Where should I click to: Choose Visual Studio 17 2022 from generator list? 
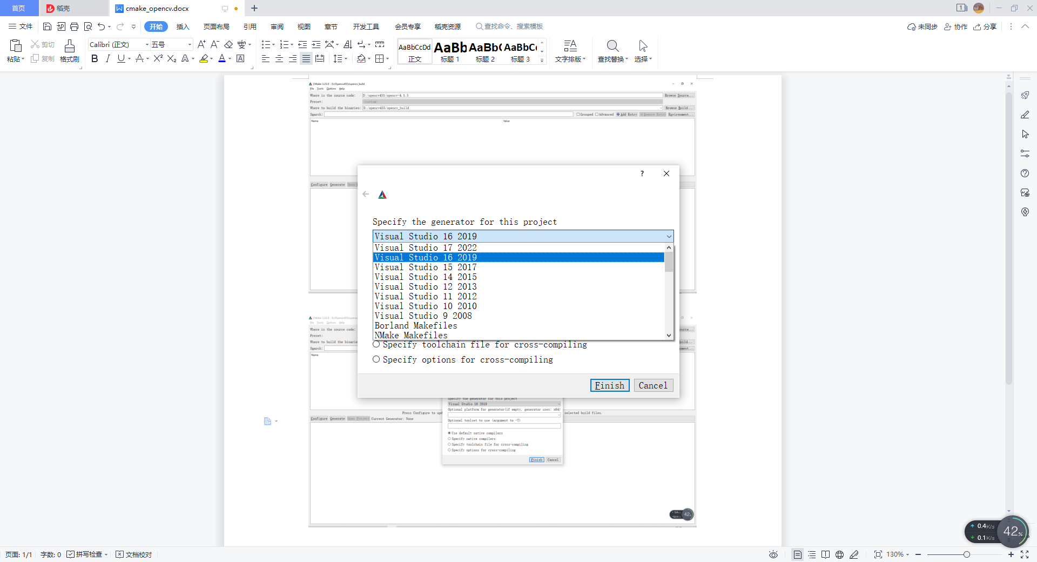coord(518,247)
